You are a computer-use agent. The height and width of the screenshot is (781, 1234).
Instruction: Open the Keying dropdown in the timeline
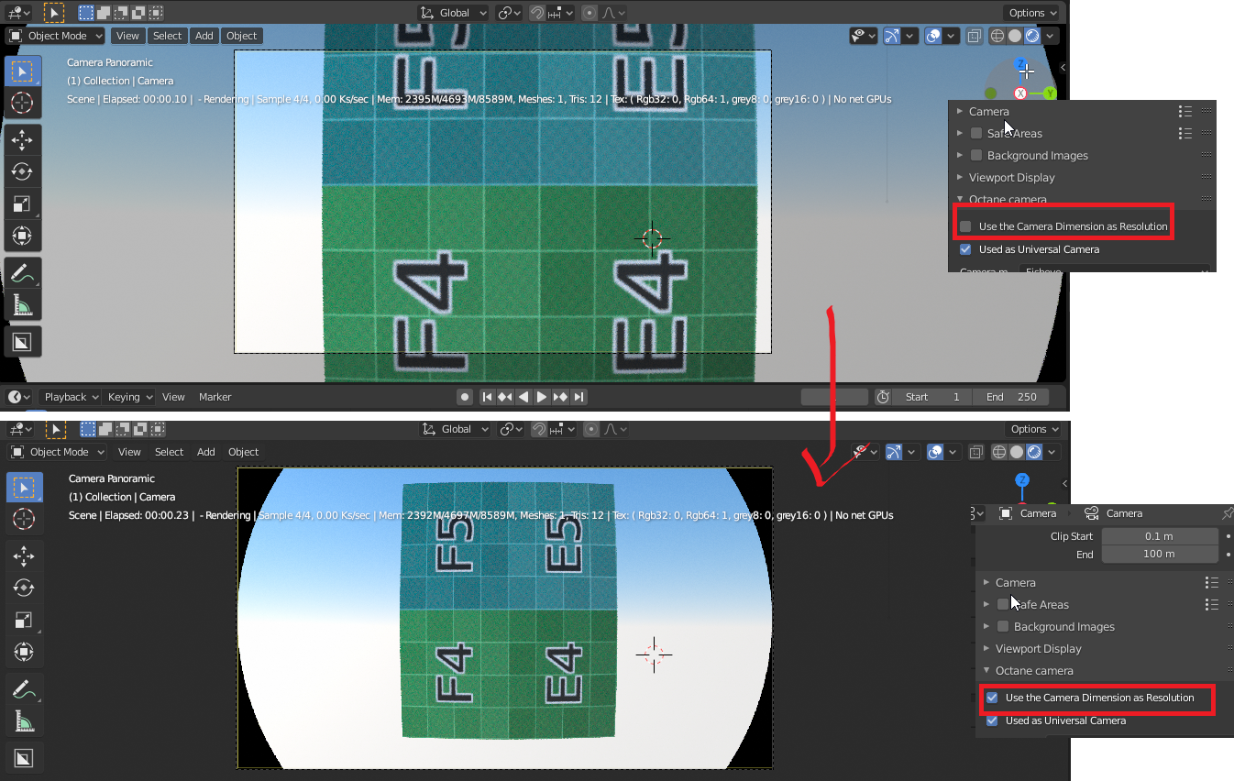tap(129, 397)
